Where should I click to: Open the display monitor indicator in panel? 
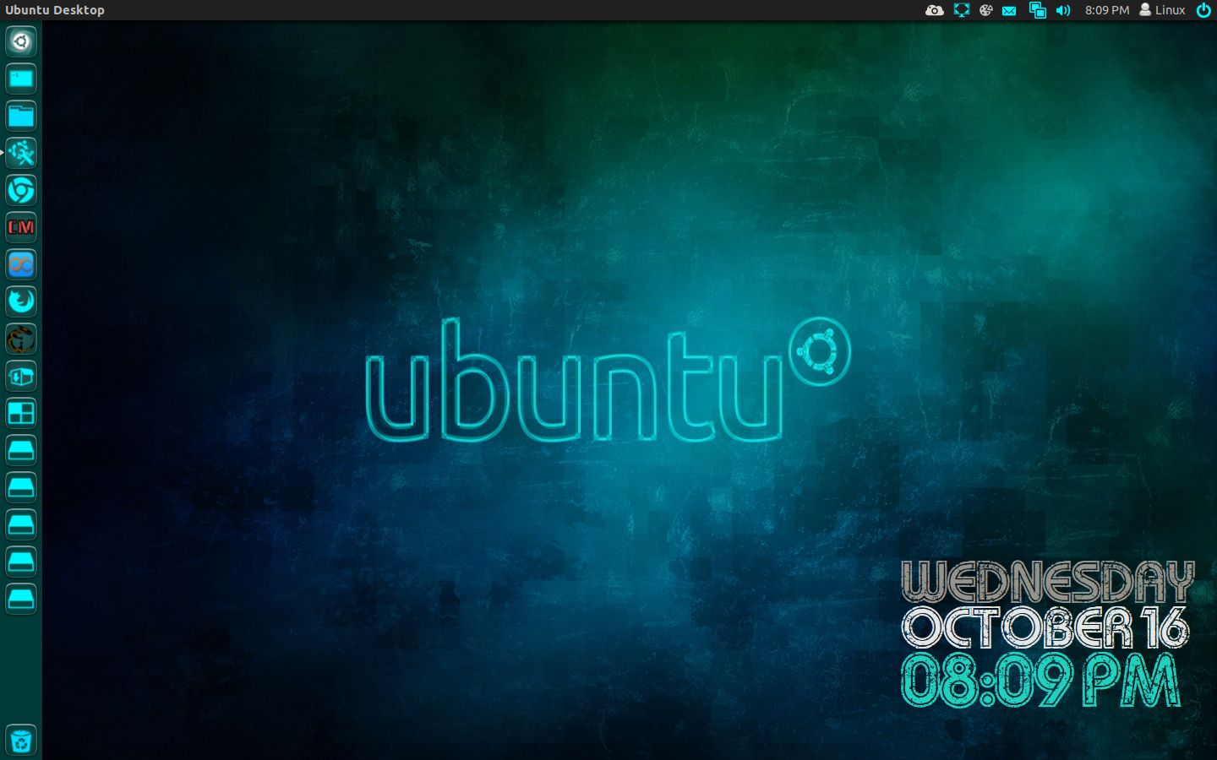(962, 10)
